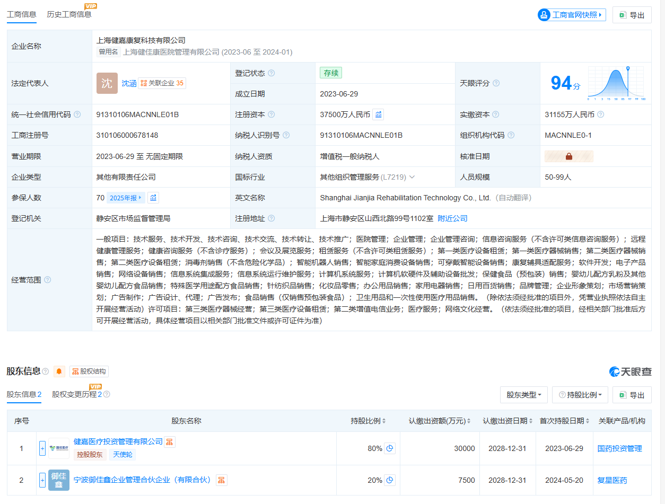Show help for 统一社会信用代码 icon

click(x=77, y=114)
